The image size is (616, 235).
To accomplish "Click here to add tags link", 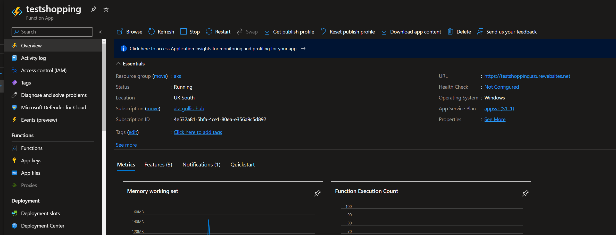I will (198, 132).
